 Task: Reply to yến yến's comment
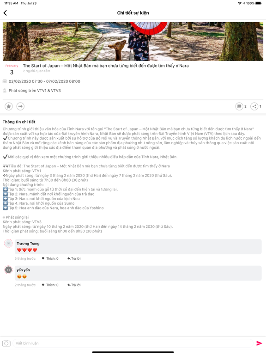[x=74, y=285]
